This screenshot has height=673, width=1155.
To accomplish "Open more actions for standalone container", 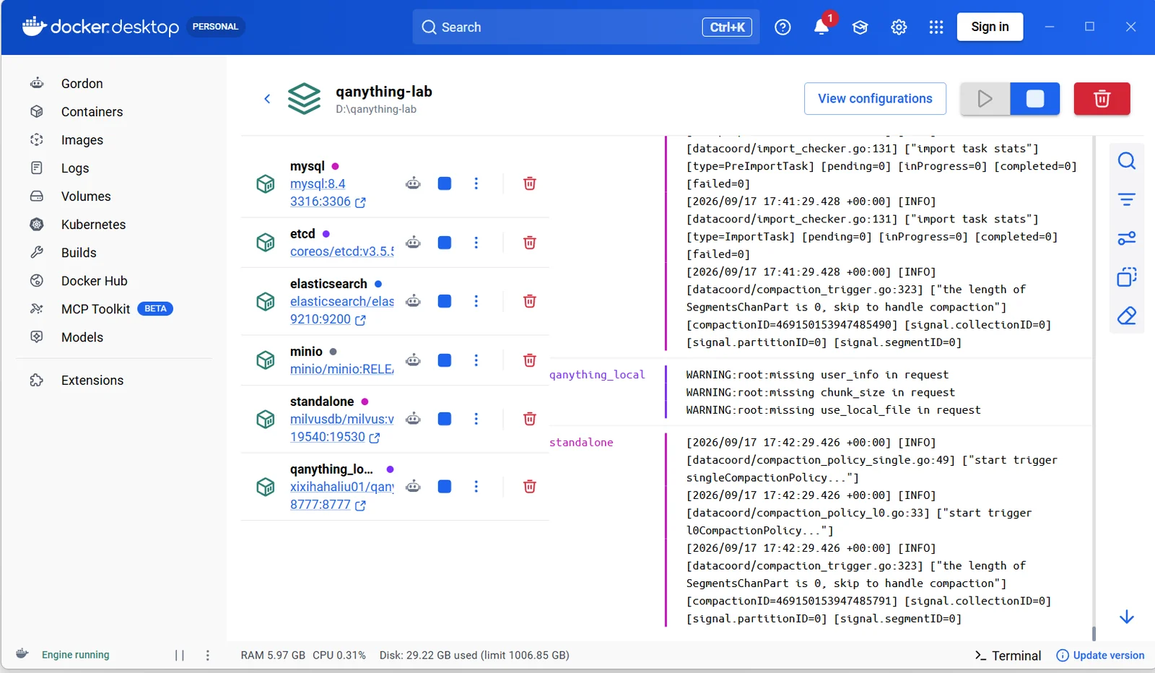I will tap(476, 419).
